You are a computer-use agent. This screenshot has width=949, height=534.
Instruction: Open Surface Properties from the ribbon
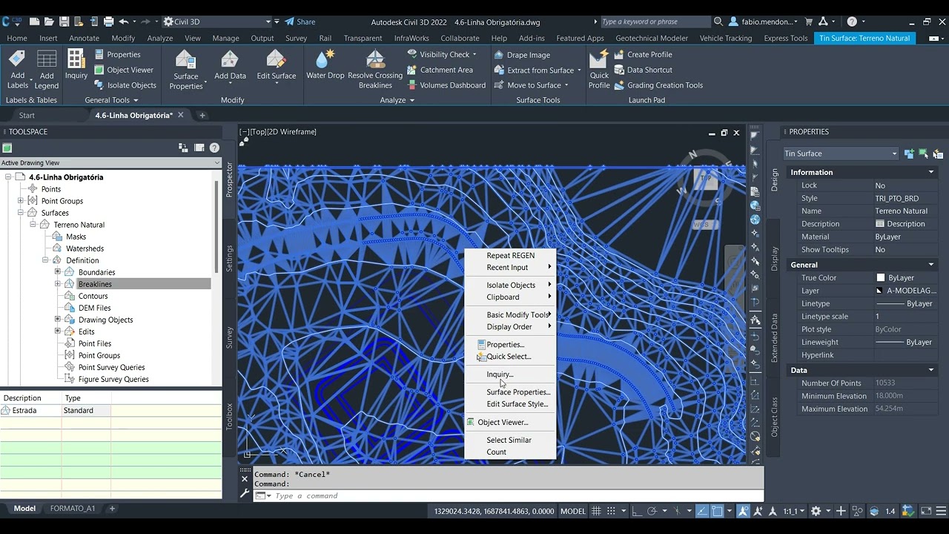185,69
